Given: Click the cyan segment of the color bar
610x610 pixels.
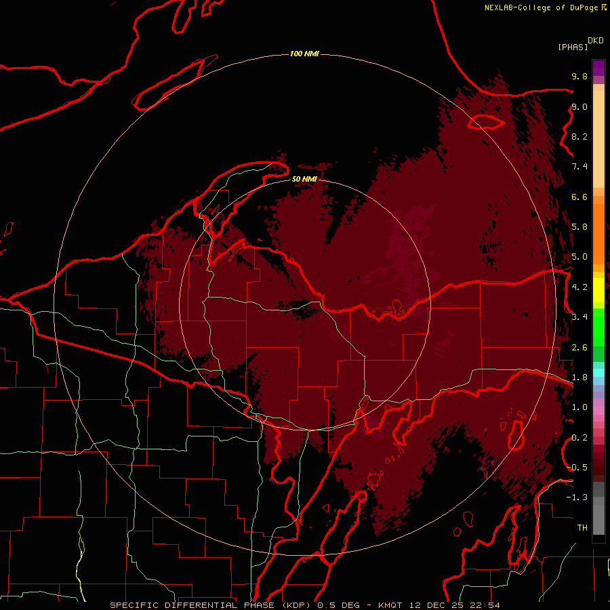Looking at the screenshot, I should tap(598, 373).
